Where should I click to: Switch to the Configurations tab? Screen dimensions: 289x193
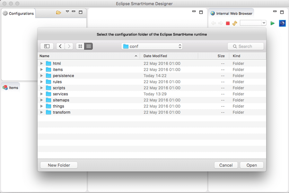click(18, 13)
